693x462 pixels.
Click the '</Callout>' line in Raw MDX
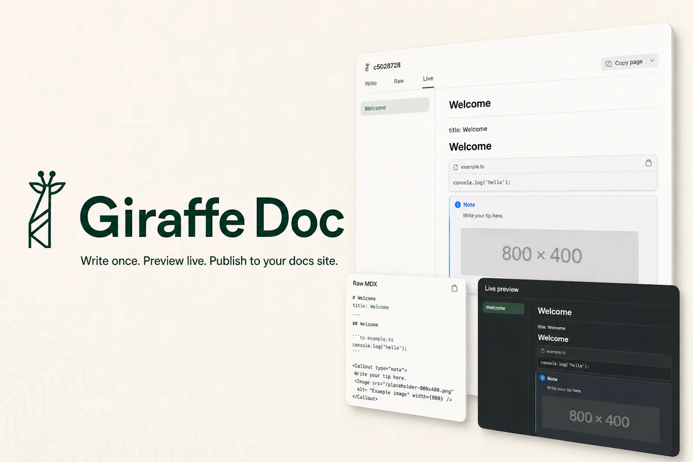point(365,397)
